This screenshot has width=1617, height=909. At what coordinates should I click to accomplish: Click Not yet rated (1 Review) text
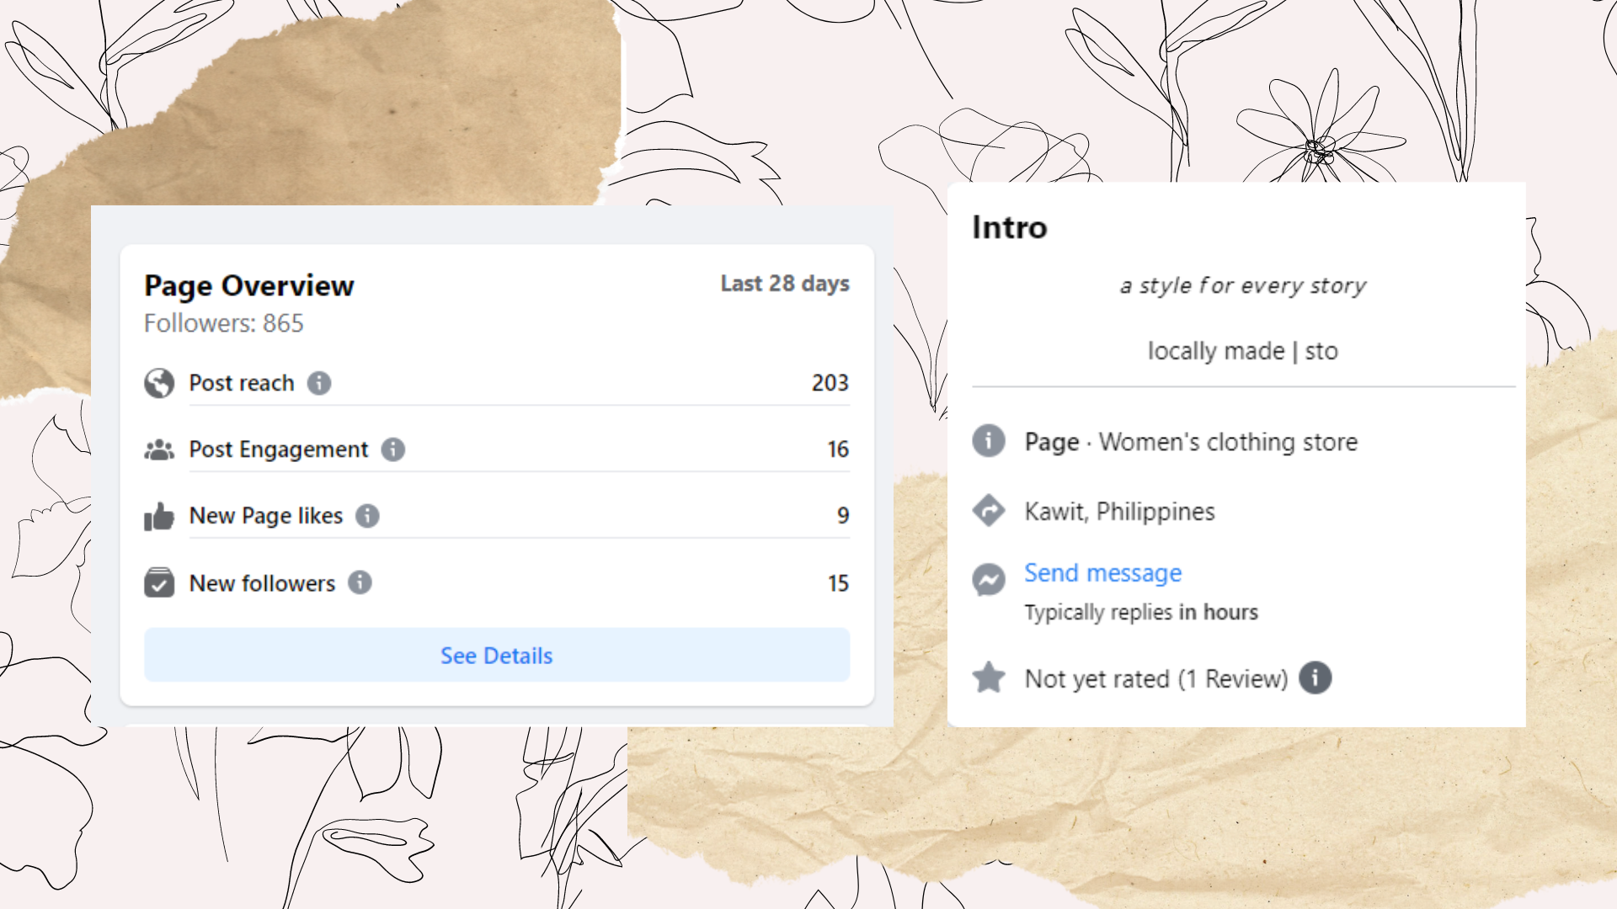(x=1155, y=678)
